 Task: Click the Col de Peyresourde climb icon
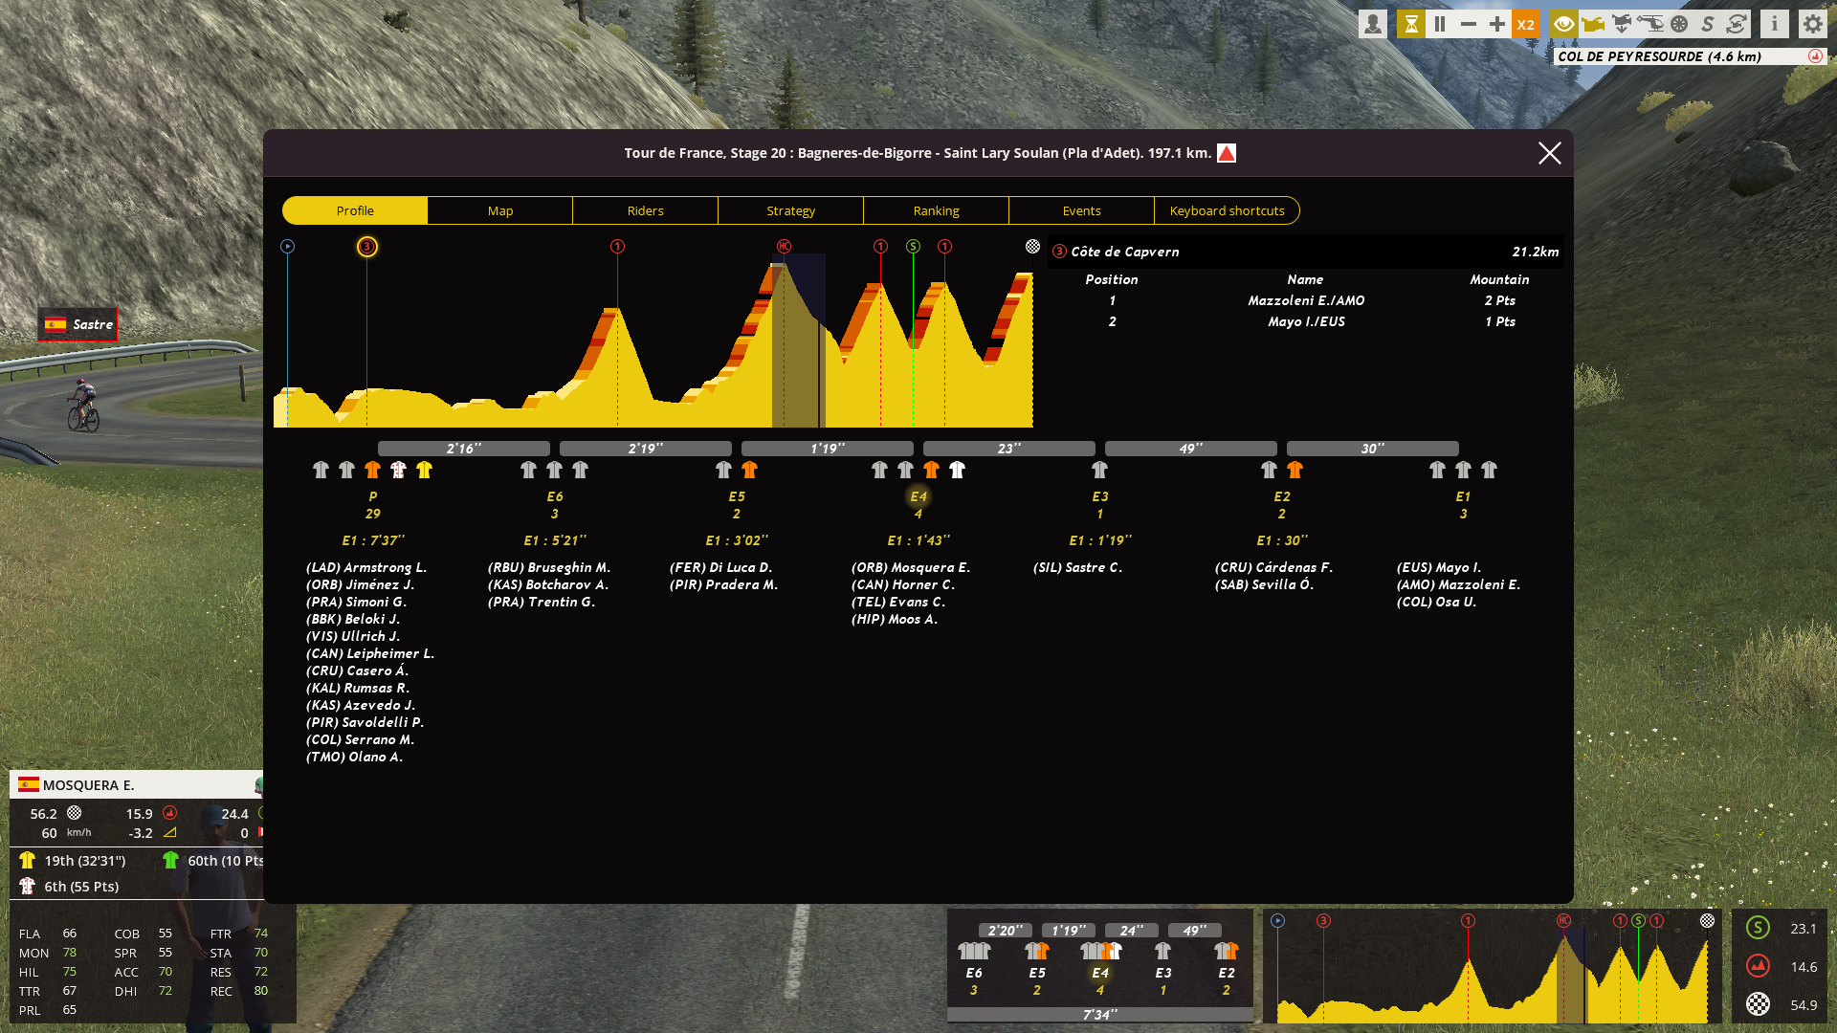(x=1815, y=56)
